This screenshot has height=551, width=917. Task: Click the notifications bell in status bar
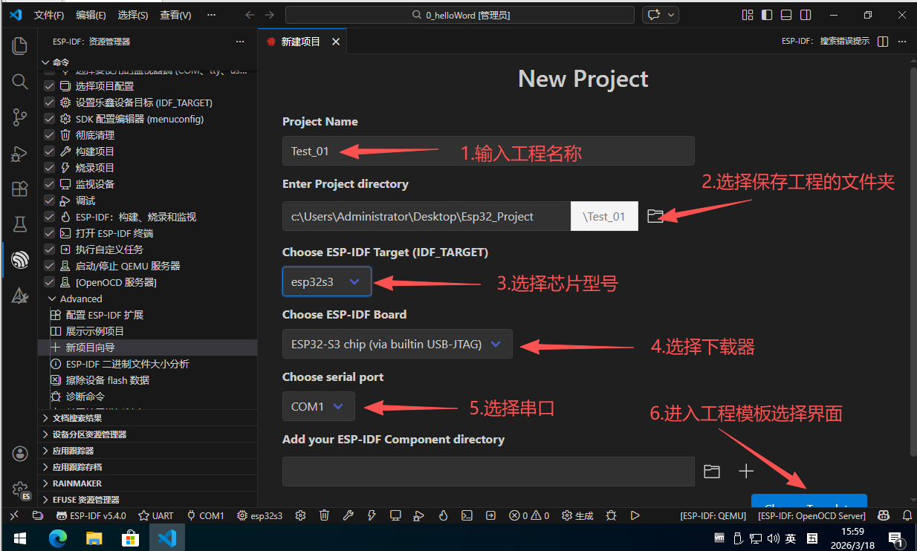tap(907, 515)
